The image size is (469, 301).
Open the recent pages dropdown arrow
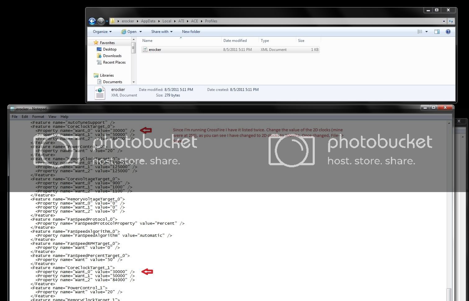click(107, 21)
